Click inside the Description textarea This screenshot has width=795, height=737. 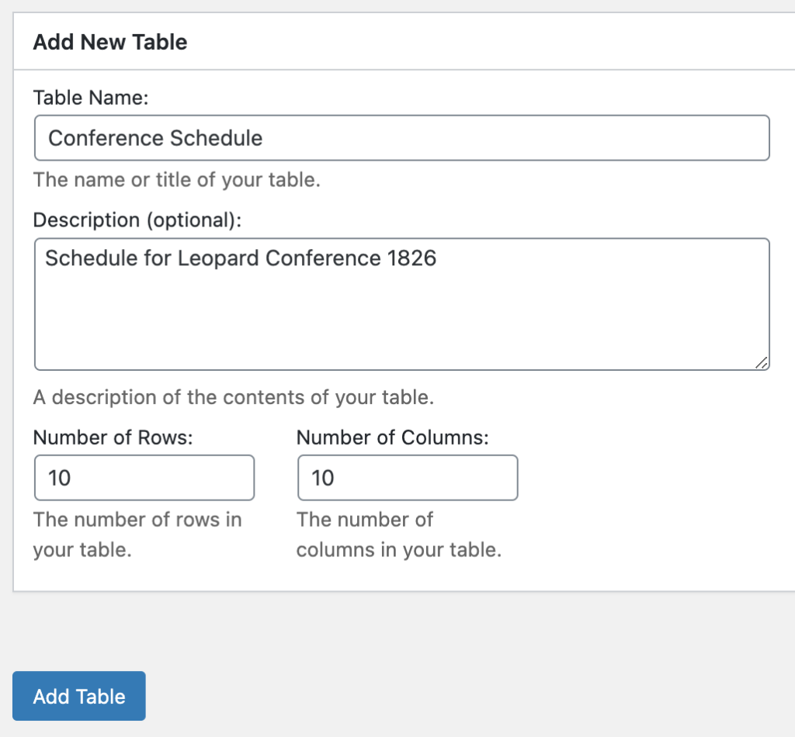[x=402, y=304]
